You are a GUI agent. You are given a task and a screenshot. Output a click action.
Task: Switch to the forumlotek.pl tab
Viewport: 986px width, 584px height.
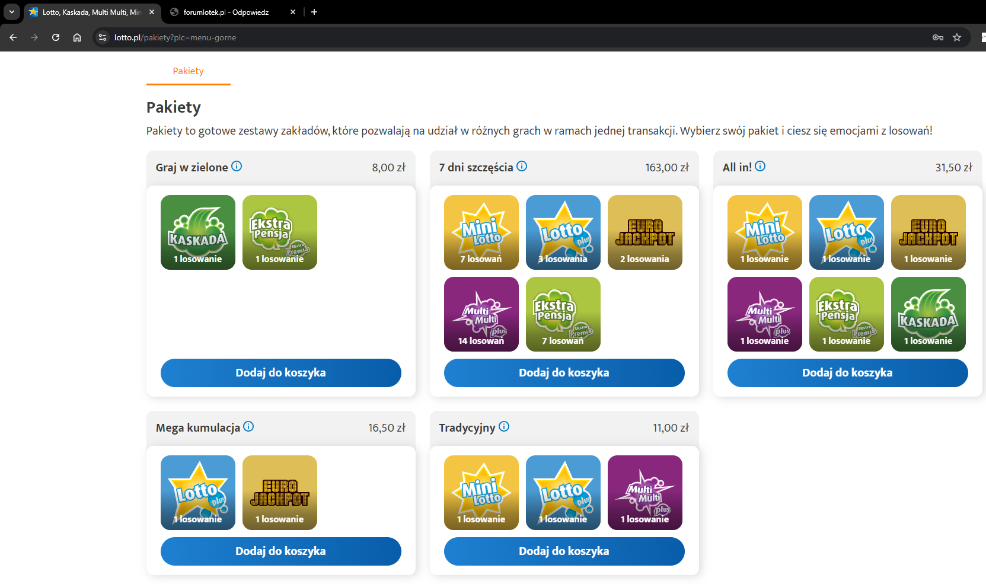point(225,12)
